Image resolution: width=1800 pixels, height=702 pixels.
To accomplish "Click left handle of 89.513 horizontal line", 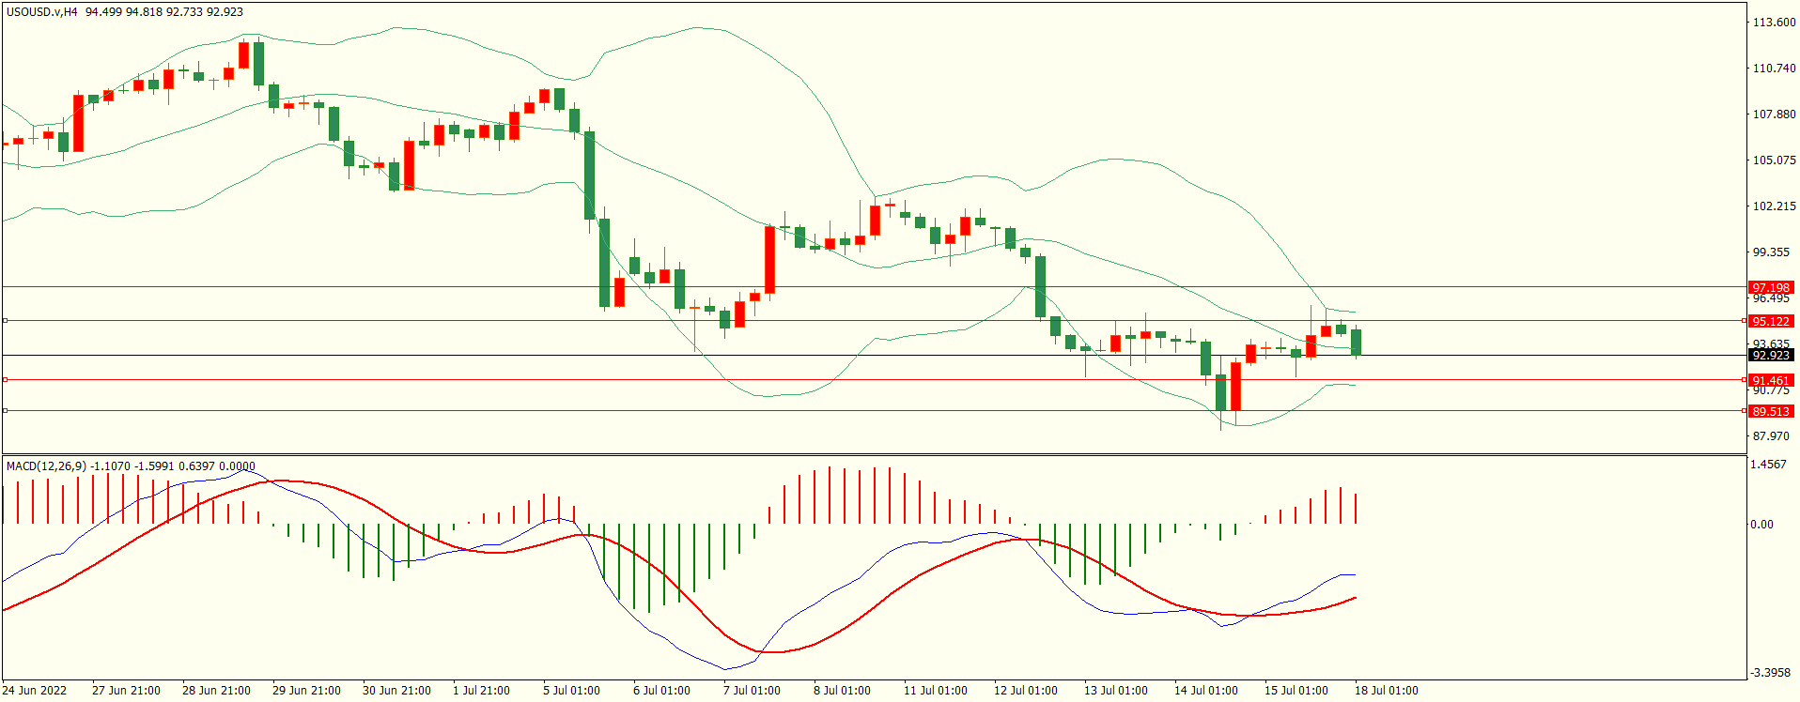I will click(6, 411).
